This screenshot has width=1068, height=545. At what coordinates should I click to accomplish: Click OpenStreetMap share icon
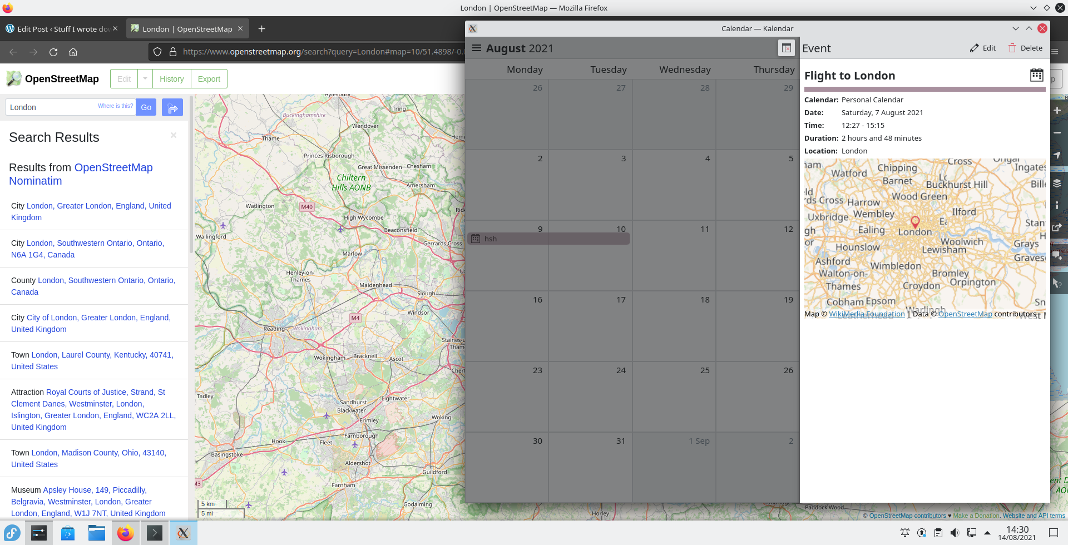(1057, 227)
